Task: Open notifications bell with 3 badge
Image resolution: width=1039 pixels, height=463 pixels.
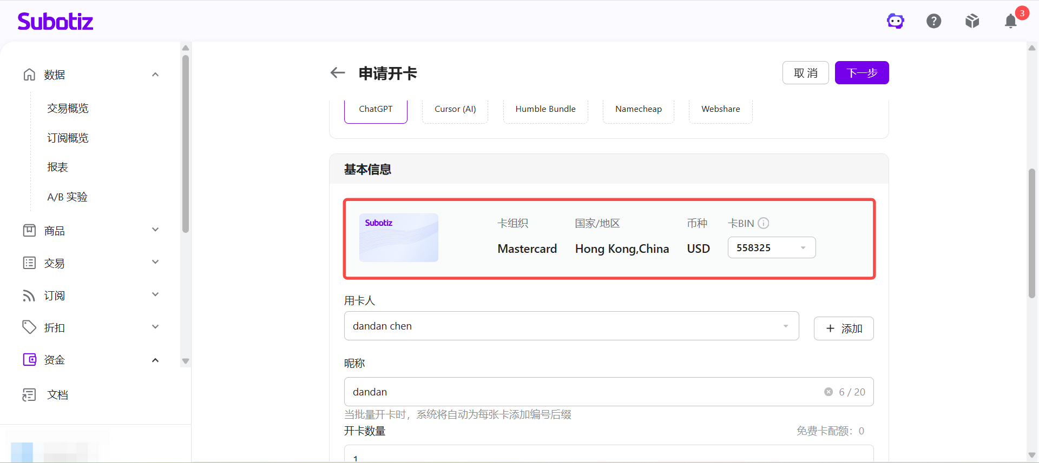Action: [x=1011, y=21]
